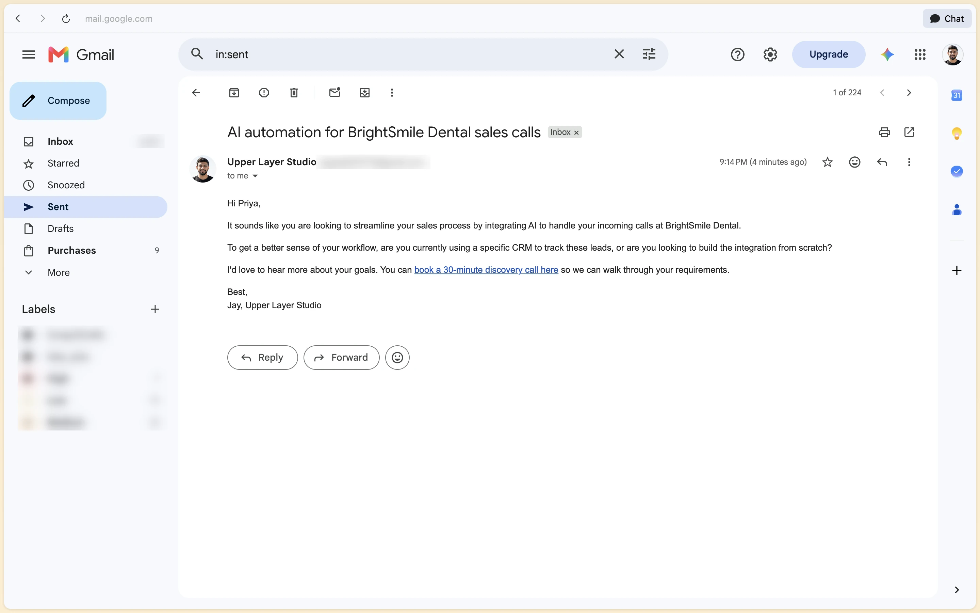Open the Drafts folder

click(86, 229)
